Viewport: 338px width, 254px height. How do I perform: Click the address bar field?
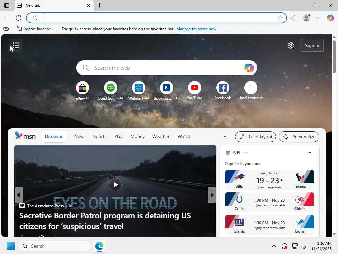[x=156, y=18]
